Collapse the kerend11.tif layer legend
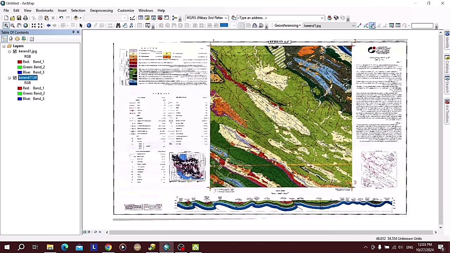Screen dimensions: 450x253 pos(9,78)
